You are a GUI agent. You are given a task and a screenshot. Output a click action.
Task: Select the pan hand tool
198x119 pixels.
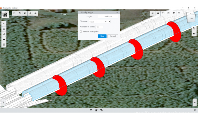158,13
